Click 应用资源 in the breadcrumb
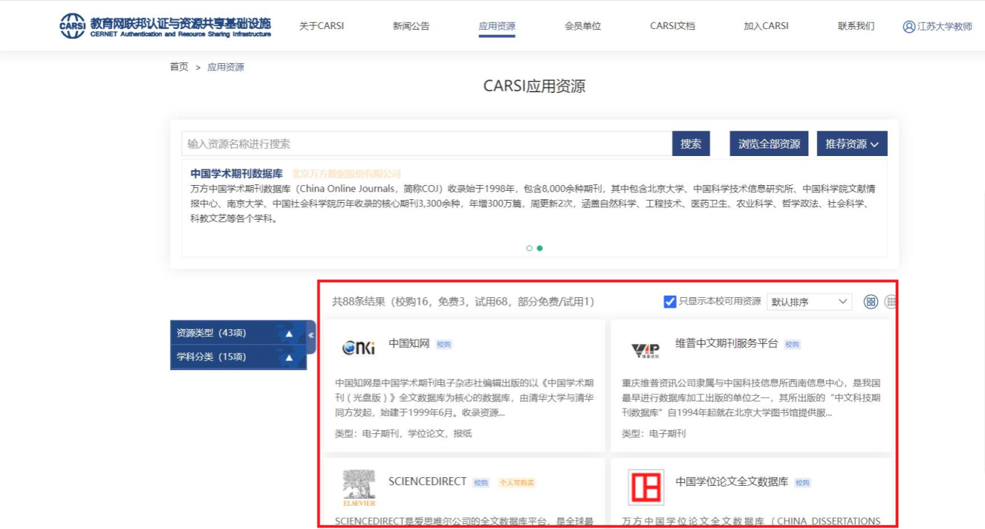The image size is (985, 529). click(226, 67)
